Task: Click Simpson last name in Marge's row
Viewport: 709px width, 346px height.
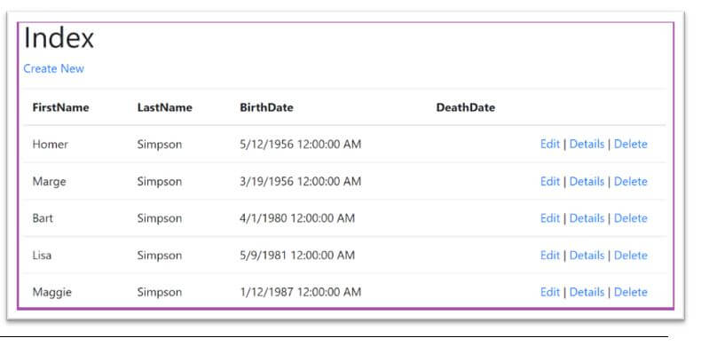Action: pos(160,182)
